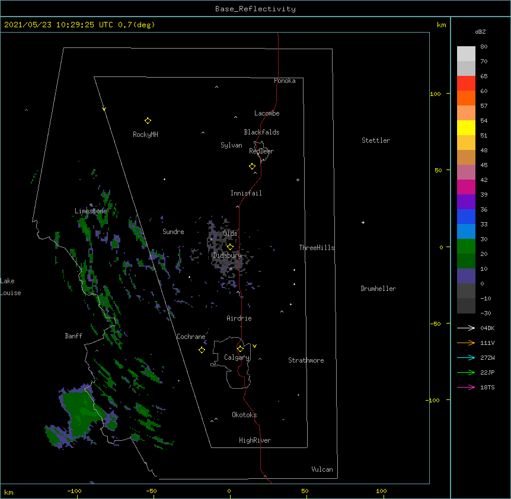Click the Lacombe city label

point(267,113)
